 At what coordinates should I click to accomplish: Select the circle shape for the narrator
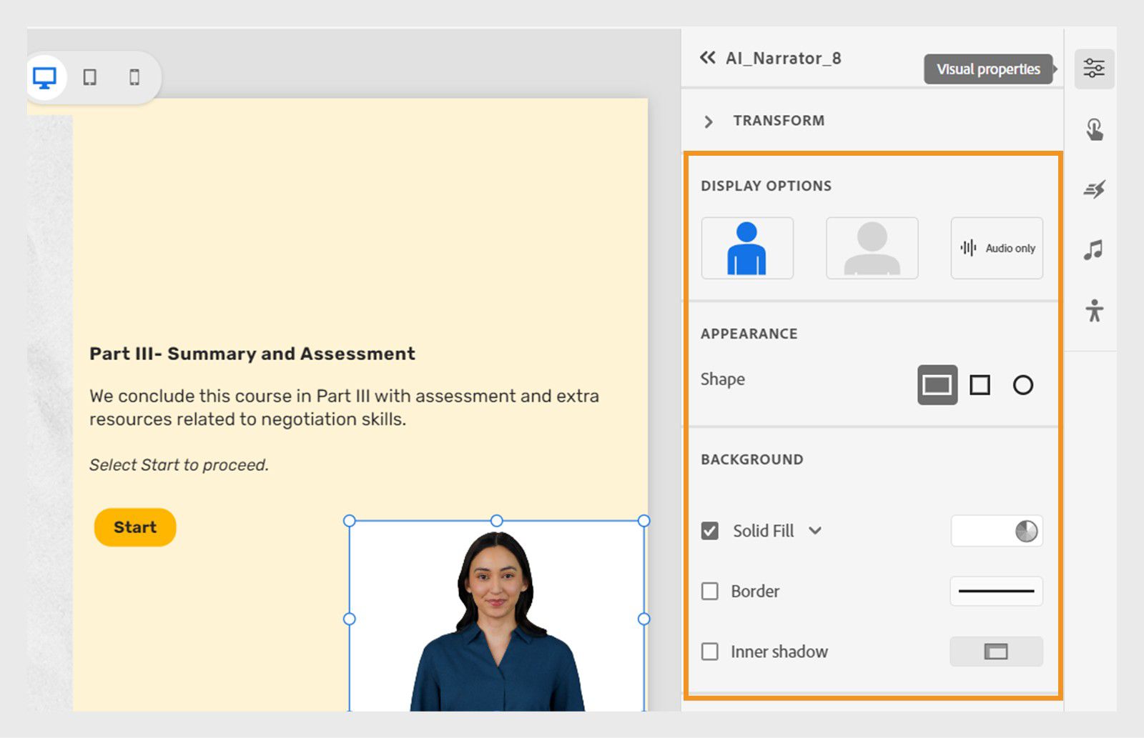(1023, 384)
